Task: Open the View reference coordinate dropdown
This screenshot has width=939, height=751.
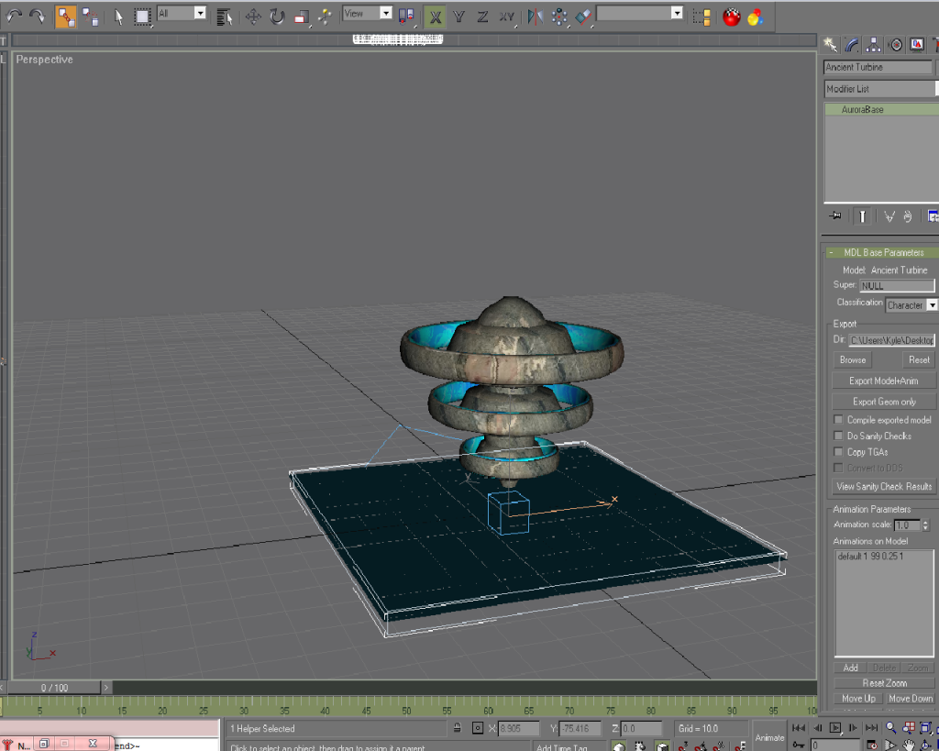Action: [385, 13]
